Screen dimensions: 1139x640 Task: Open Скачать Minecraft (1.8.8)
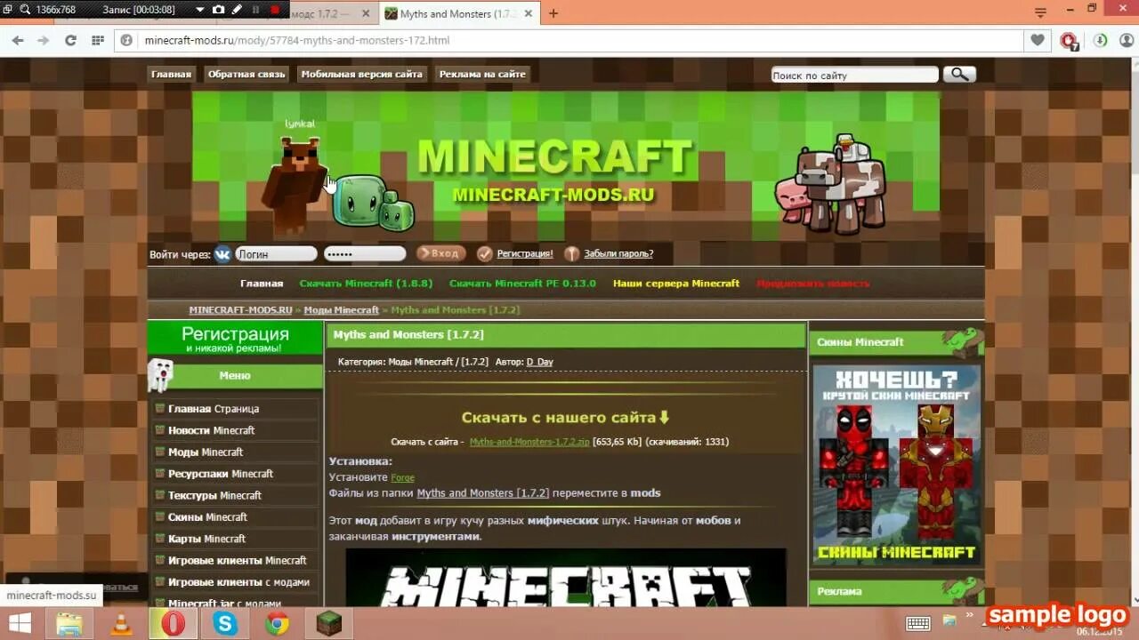[366, 284]
